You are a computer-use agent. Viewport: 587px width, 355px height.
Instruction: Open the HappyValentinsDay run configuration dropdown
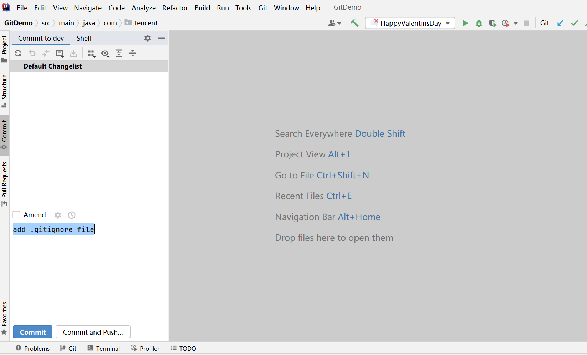point(410,23)
